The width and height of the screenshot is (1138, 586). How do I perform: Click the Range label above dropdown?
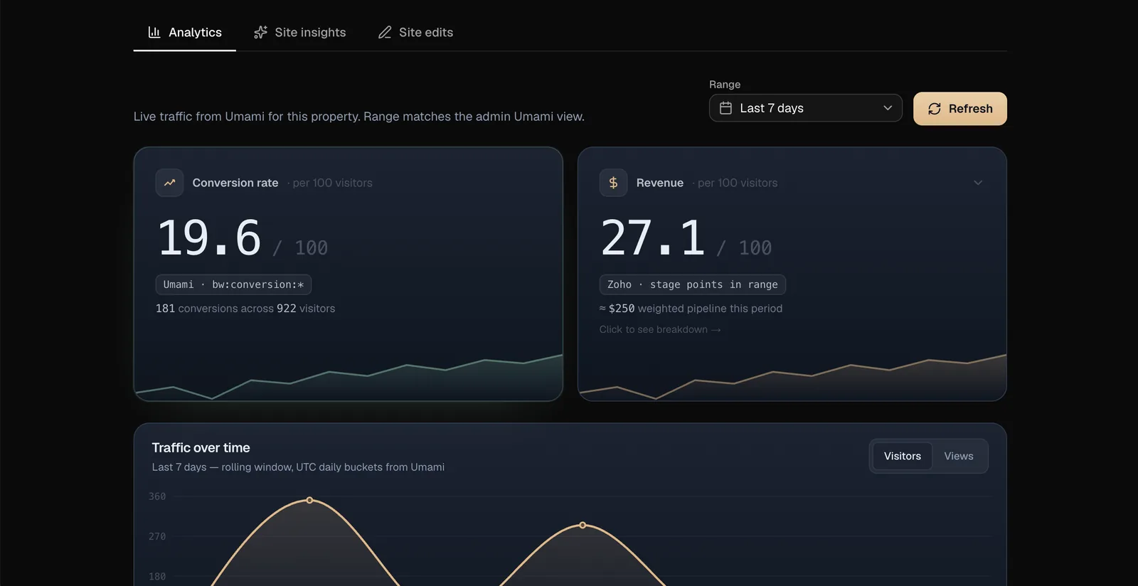[x=725, y=85]
